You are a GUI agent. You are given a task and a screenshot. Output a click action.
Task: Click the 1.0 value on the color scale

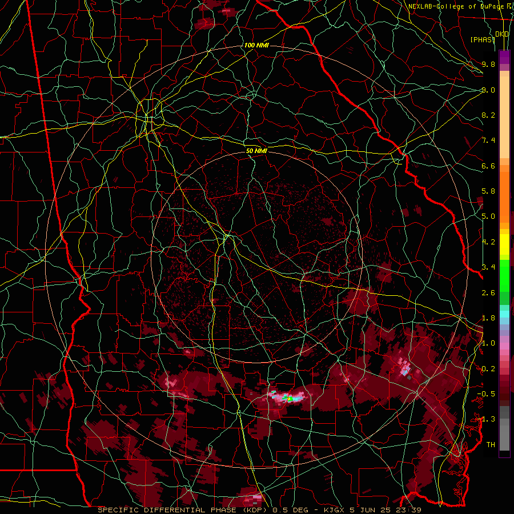488,343
